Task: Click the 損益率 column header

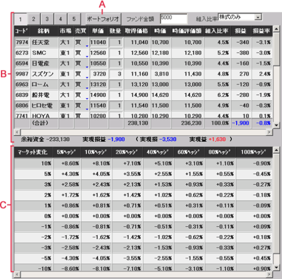Action: 262,31
